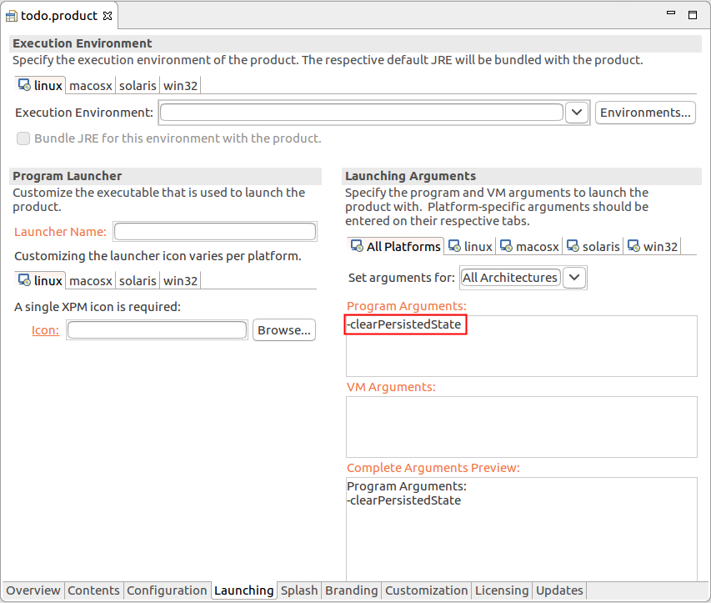
Task: Click 'A single XPM icon is required:' text
Action: coord(98,307)
